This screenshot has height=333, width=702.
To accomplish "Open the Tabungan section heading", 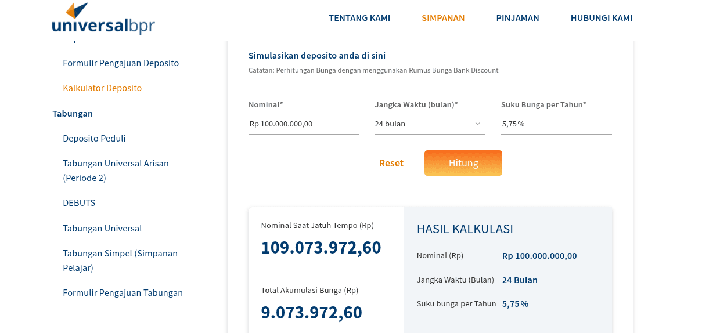I will (x=73, y=113).
